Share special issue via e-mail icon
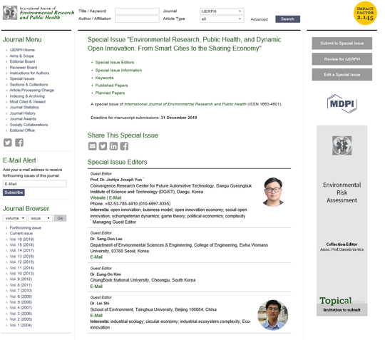 pos(92,146)
